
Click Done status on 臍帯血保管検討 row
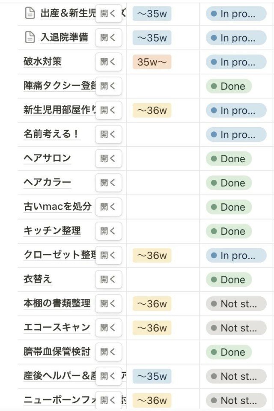(229, 352)
